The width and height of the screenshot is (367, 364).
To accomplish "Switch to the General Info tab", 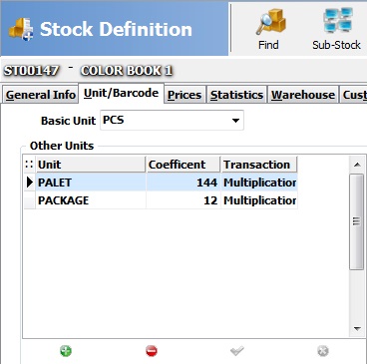I will pos(41,95).
